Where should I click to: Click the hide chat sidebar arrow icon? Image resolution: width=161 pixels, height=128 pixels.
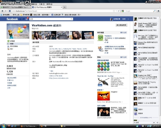click(x=157, y=122)
